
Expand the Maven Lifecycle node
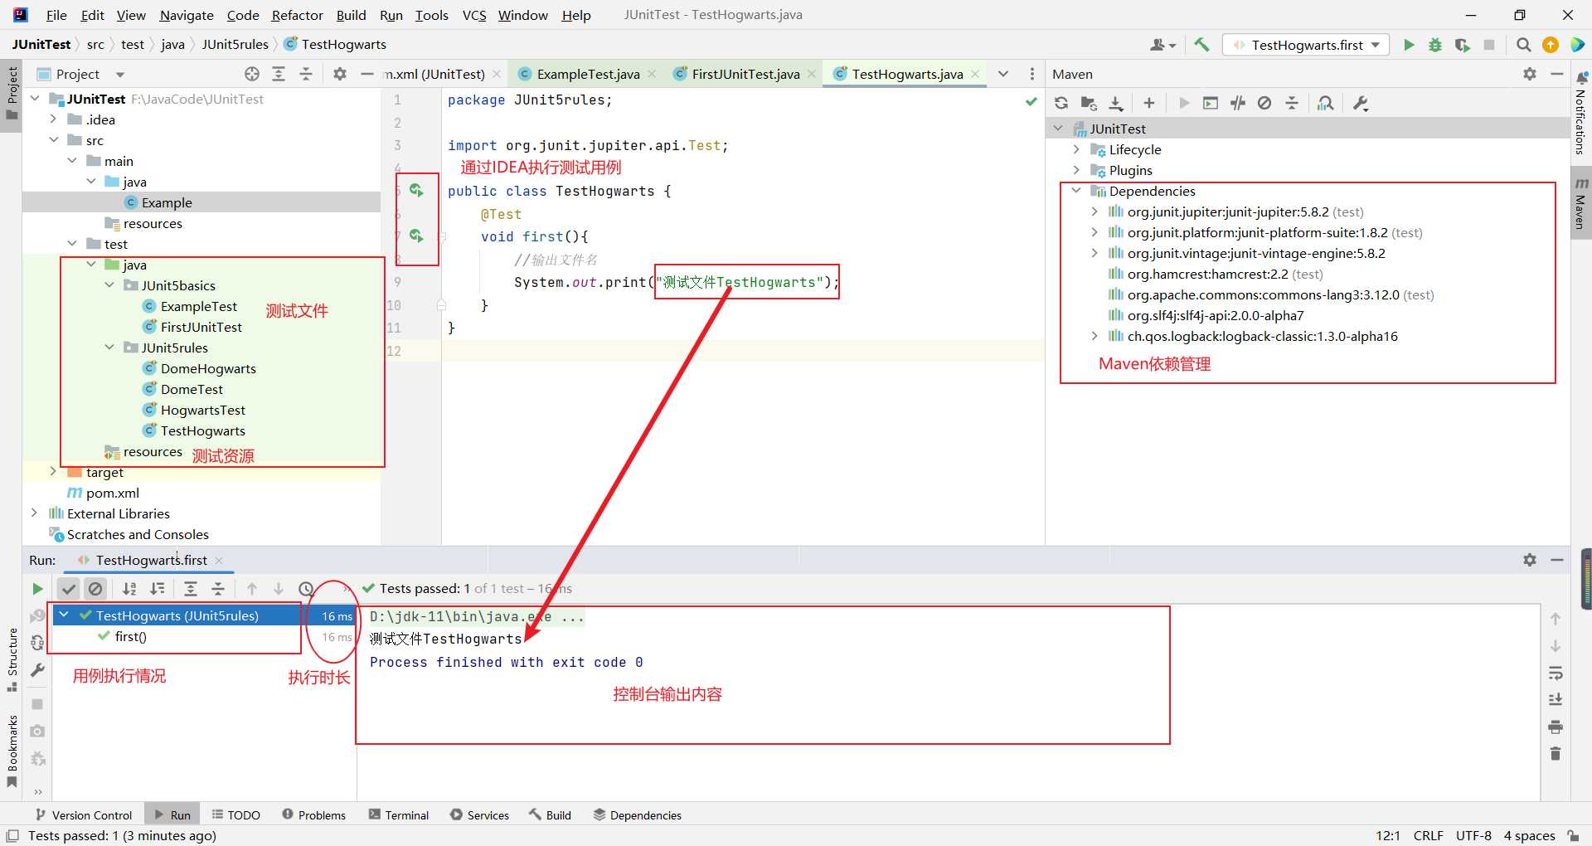[1076, 149]
